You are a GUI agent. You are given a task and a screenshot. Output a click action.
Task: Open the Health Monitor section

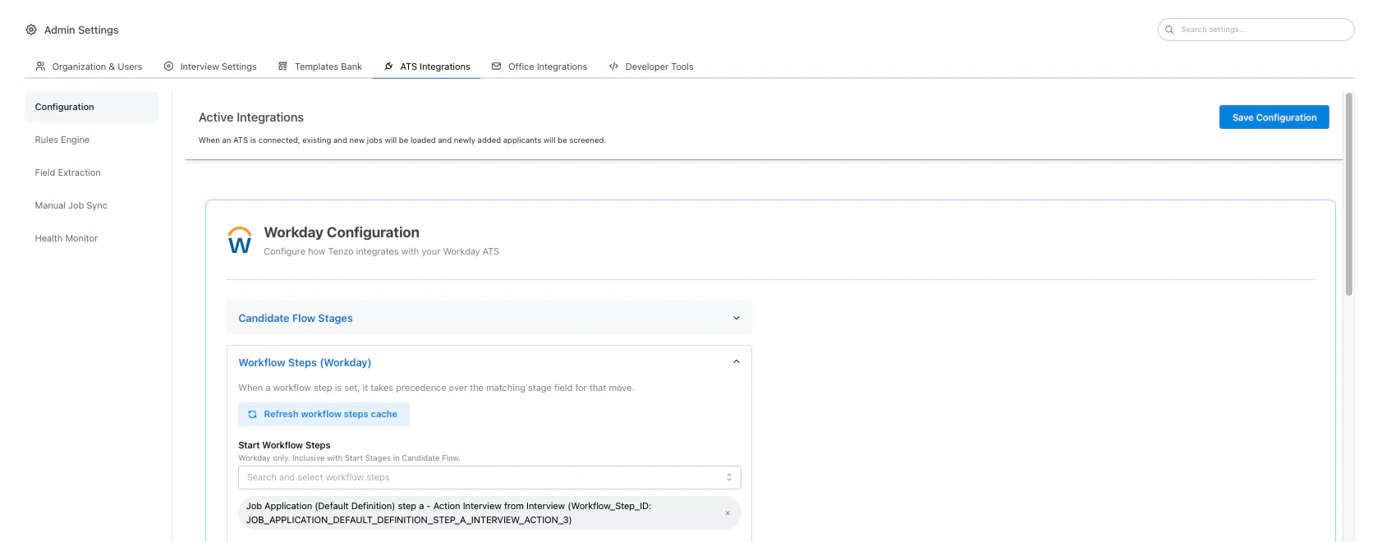click(91, 238)
